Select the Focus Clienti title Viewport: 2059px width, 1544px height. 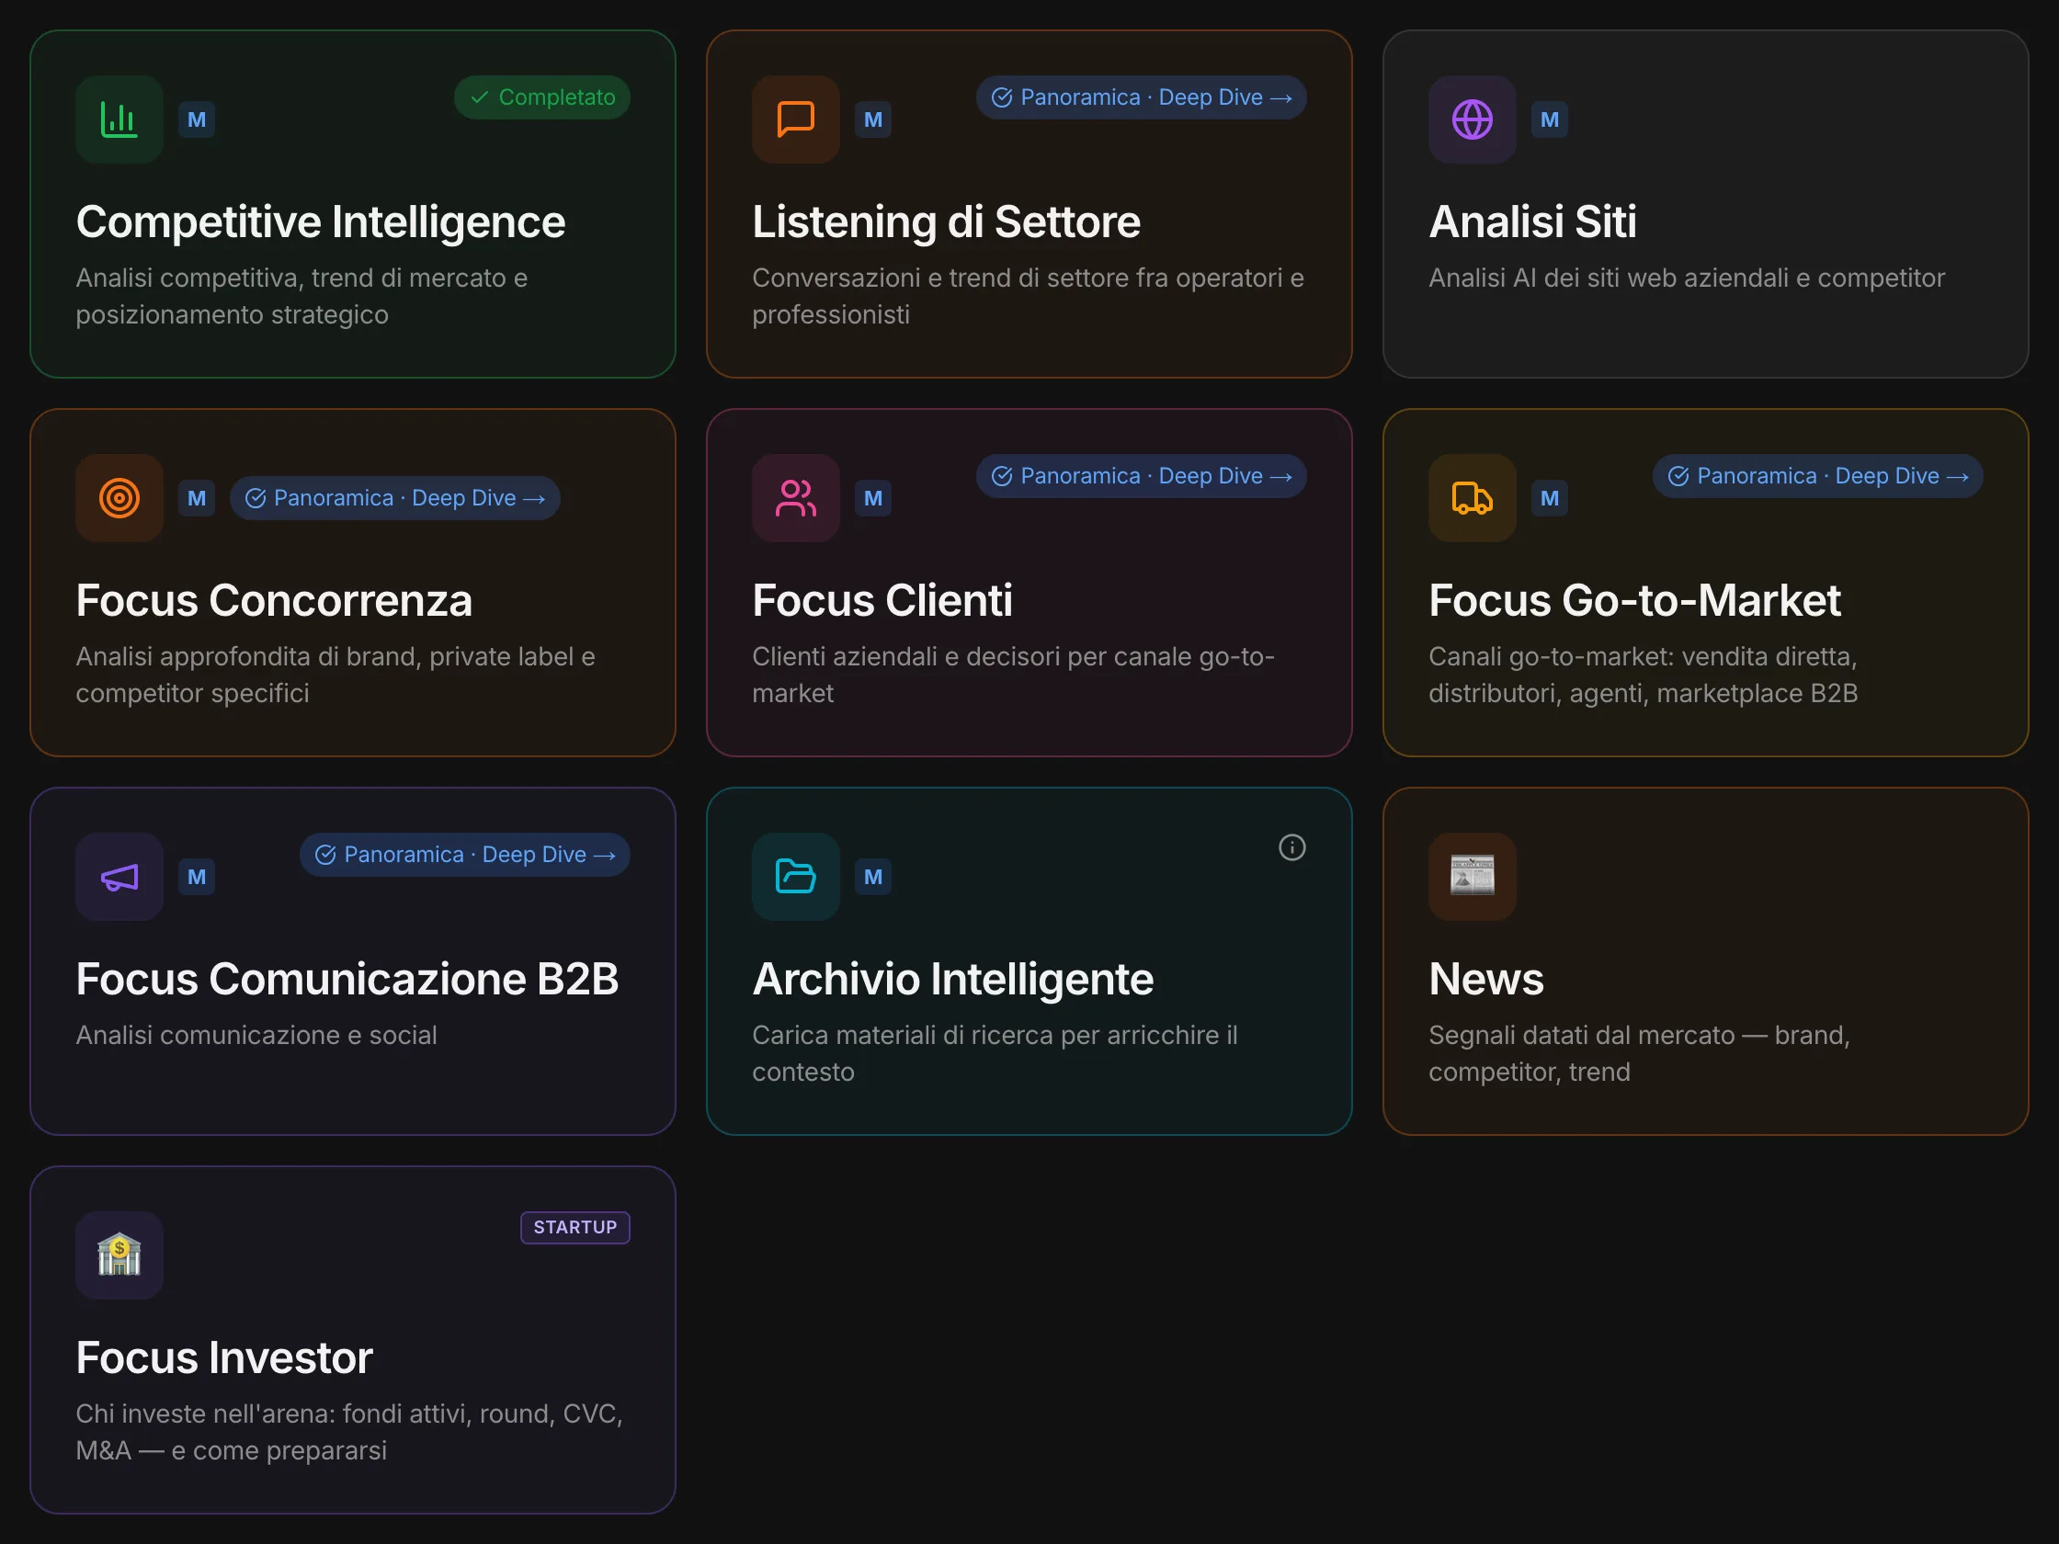coord(882,601)
